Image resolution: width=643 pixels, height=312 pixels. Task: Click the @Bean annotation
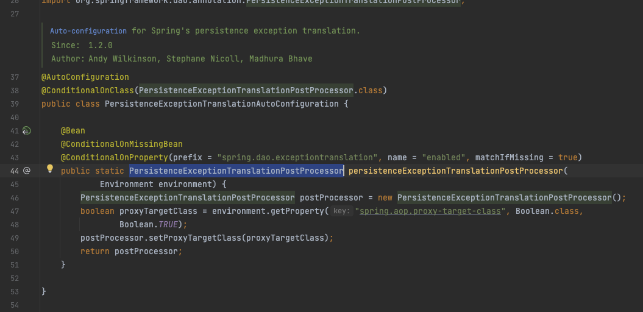pos(73,131)
